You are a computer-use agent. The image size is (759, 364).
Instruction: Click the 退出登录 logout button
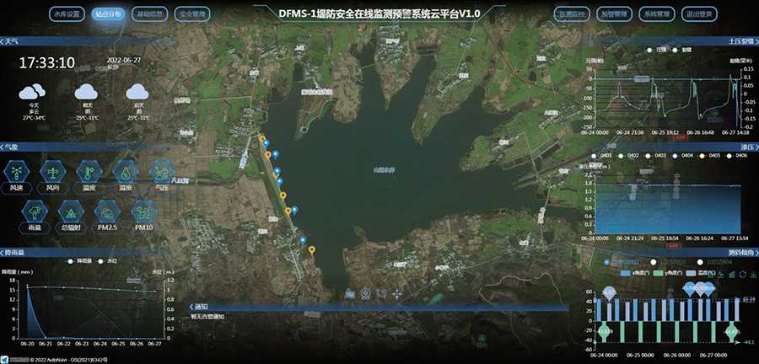coord(701,14)
